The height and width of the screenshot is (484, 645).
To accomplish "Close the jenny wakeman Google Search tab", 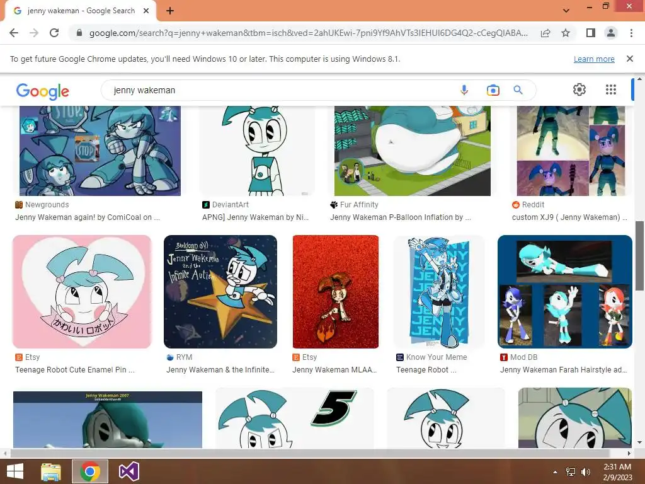I will 146,11.
